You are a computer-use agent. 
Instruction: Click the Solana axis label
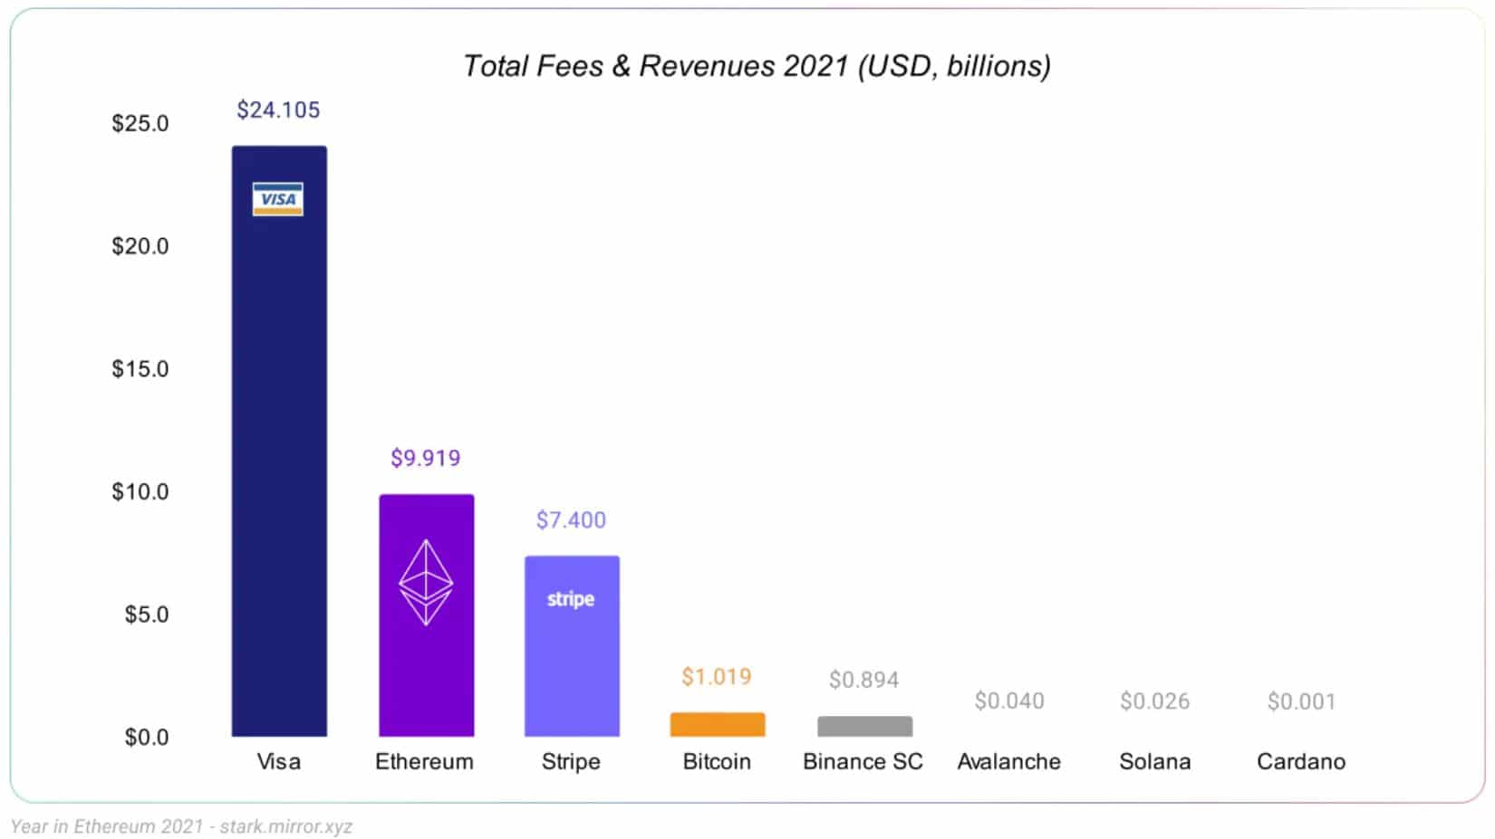pos(1155,761)
